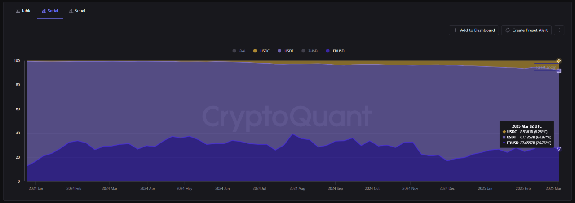Click the 2024 May axis label
This screenshot has height=203, width=575.
[184, 188]
